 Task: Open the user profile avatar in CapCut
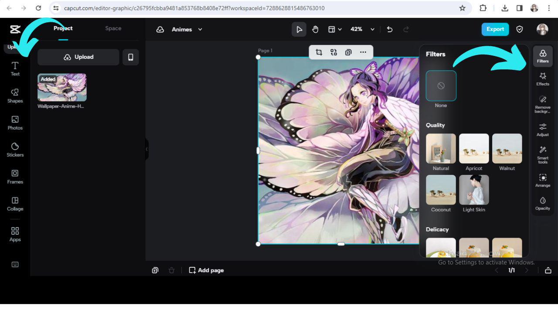click(542, 29)
